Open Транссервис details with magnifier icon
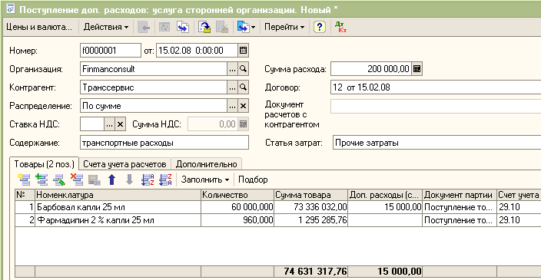The width and height of the screenshot is (541, 280). (244, 87)
